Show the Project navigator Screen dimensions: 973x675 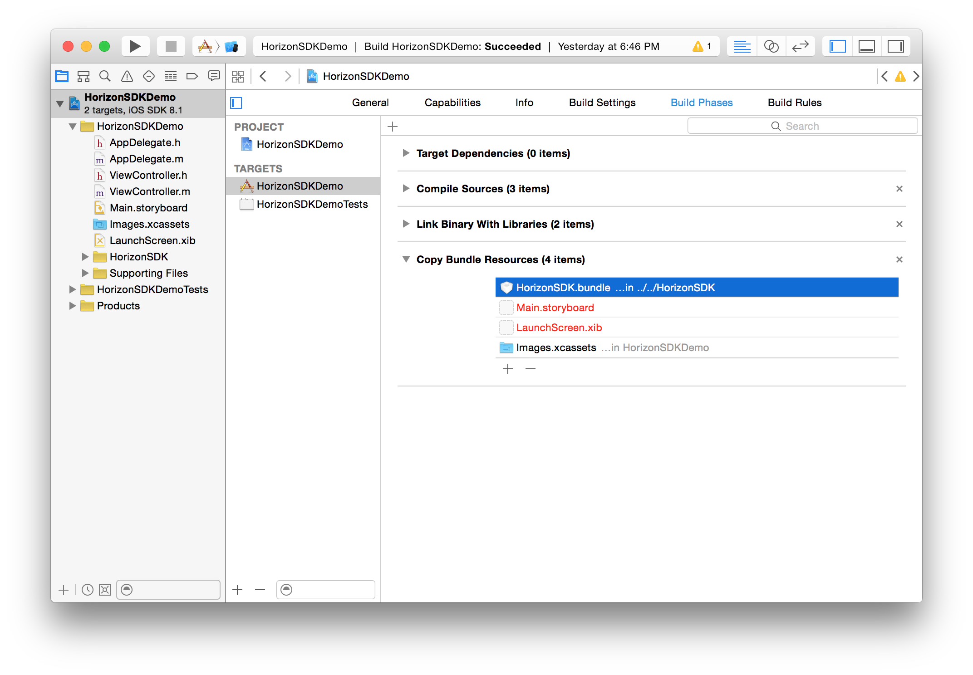point(62,76)
